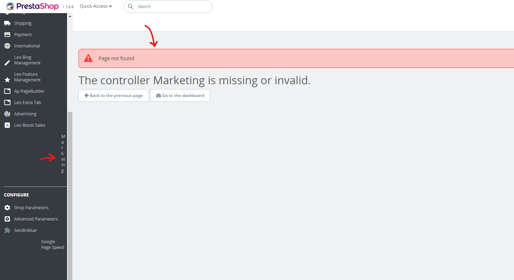Open vertical Marketing sidebar entry

(63, 154)
